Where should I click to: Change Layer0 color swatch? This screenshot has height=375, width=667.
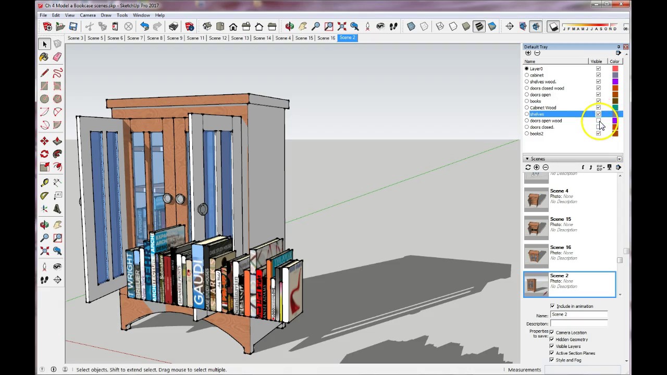[615, 69]
